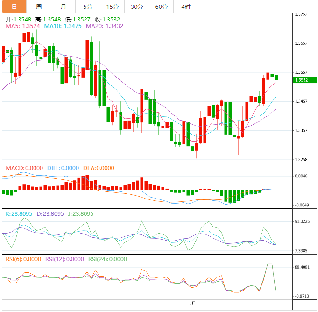Click the -0.8713 RSI axis value
318x312 pixels.
(302, 296)
